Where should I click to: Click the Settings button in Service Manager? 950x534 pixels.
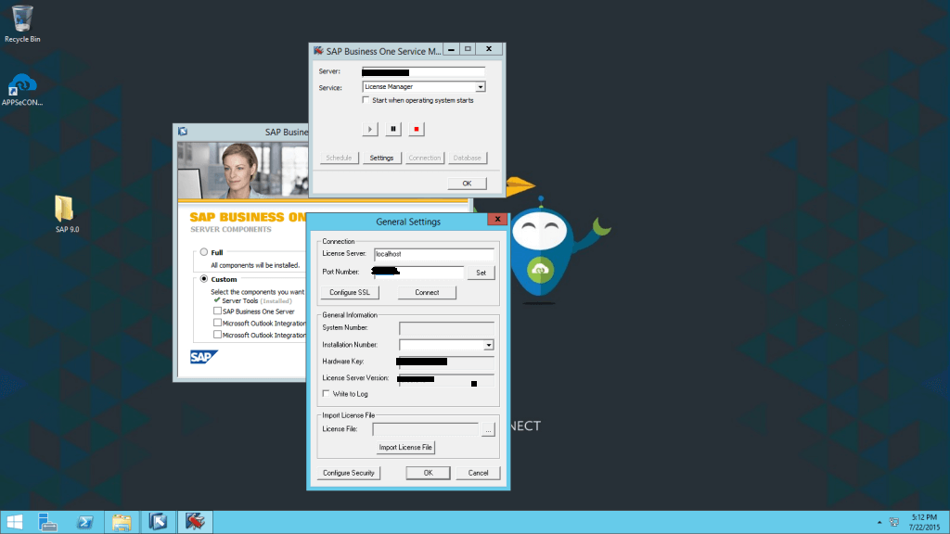pos(381,158)
